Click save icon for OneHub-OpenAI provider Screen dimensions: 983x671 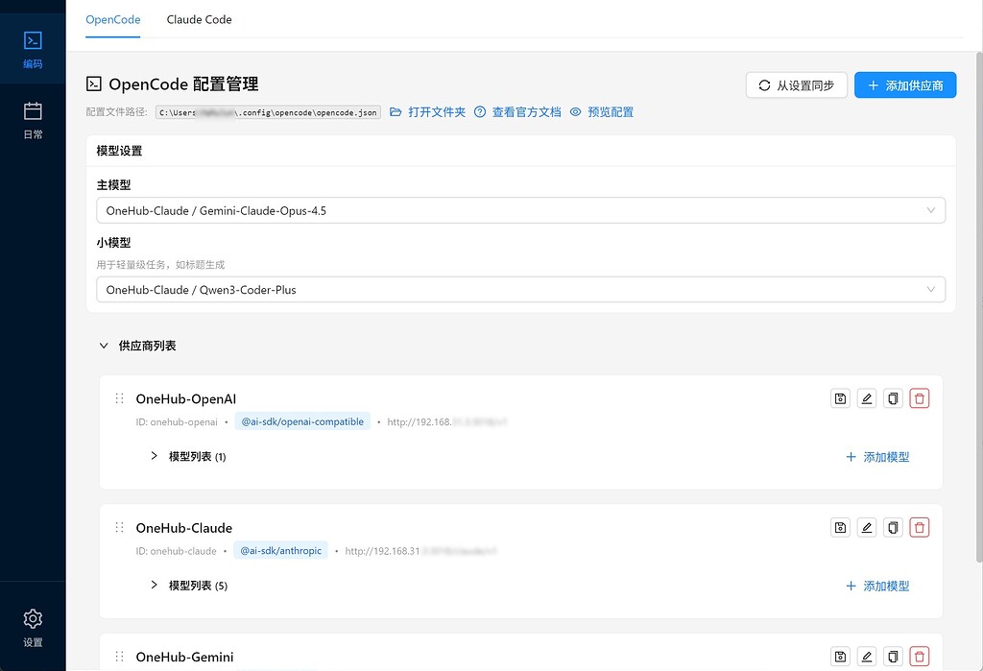click(840, 398)
